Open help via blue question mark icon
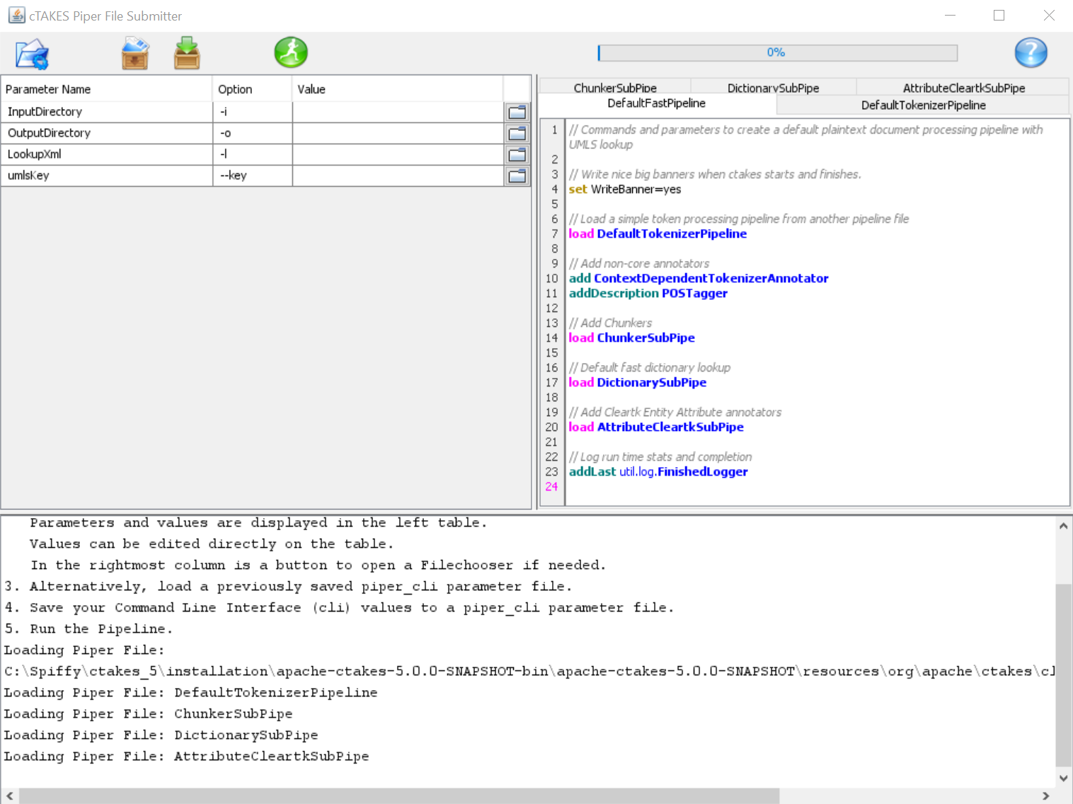This screenshot has width=1073, height=804. point(1031,52)
